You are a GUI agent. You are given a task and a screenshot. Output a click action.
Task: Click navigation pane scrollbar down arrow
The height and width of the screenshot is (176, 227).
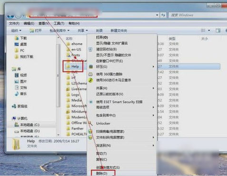[x=58, y=135]
